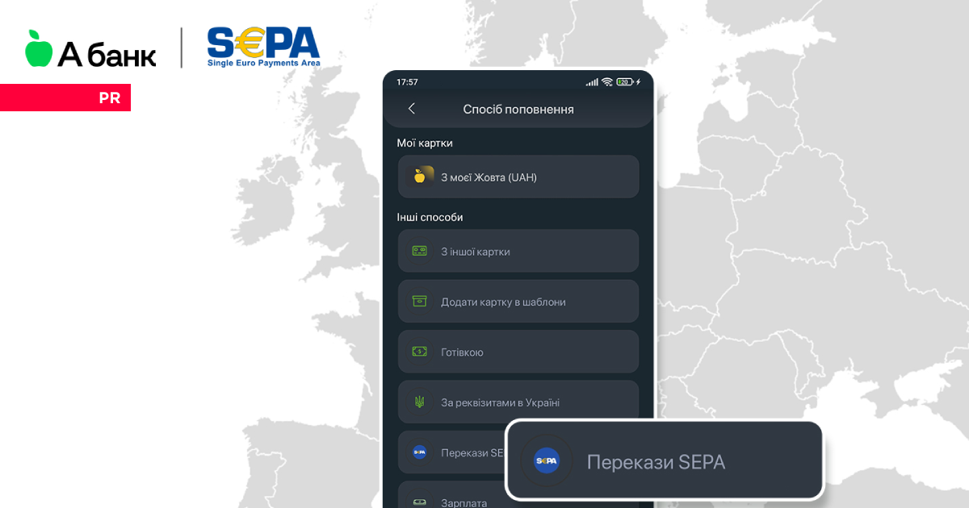
Task: Click the card icon beside Зарплата
Action: tap(419, 502)
